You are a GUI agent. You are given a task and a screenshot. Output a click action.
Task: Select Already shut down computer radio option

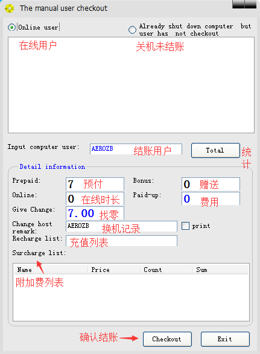(132, 30)
